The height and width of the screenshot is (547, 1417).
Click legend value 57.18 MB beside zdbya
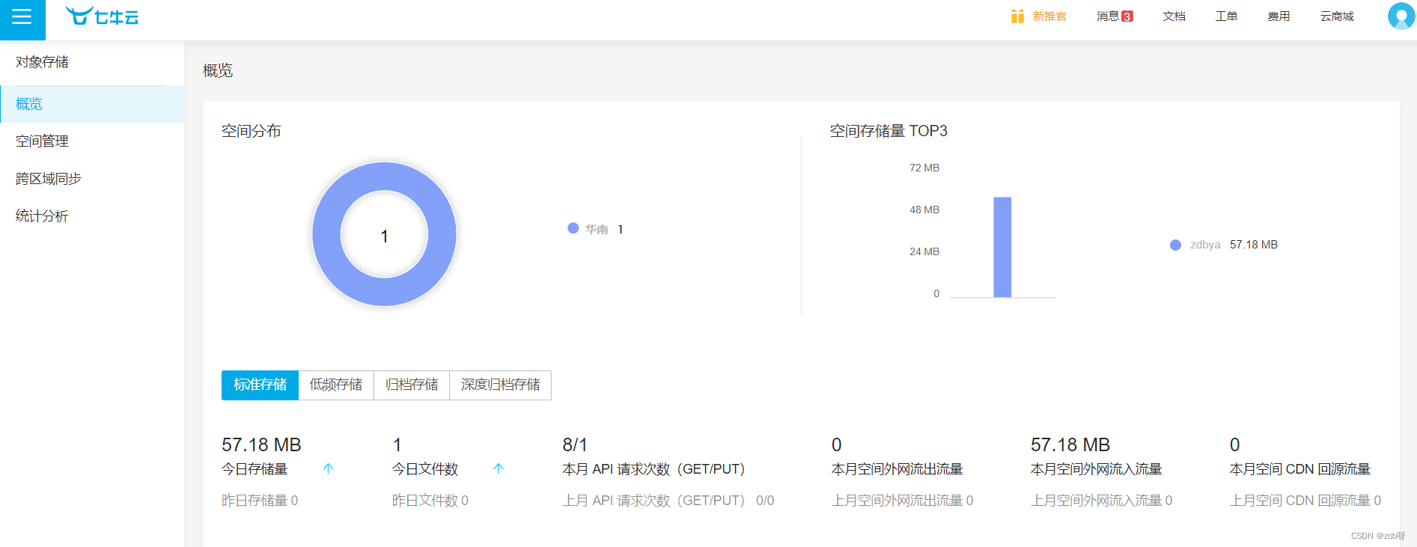(x=1254, y=245)
